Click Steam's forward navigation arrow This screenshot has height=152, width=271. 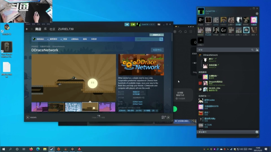[32, 29]
